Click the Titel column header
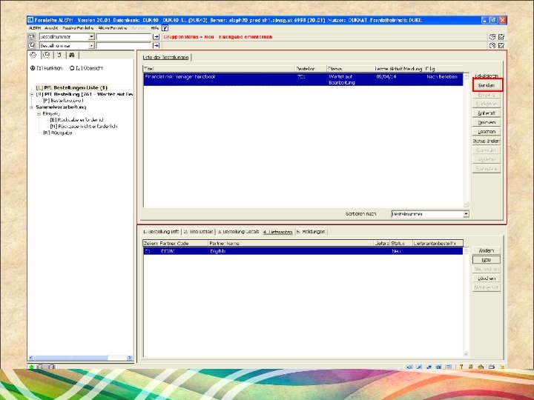 (x=220, y=69)
